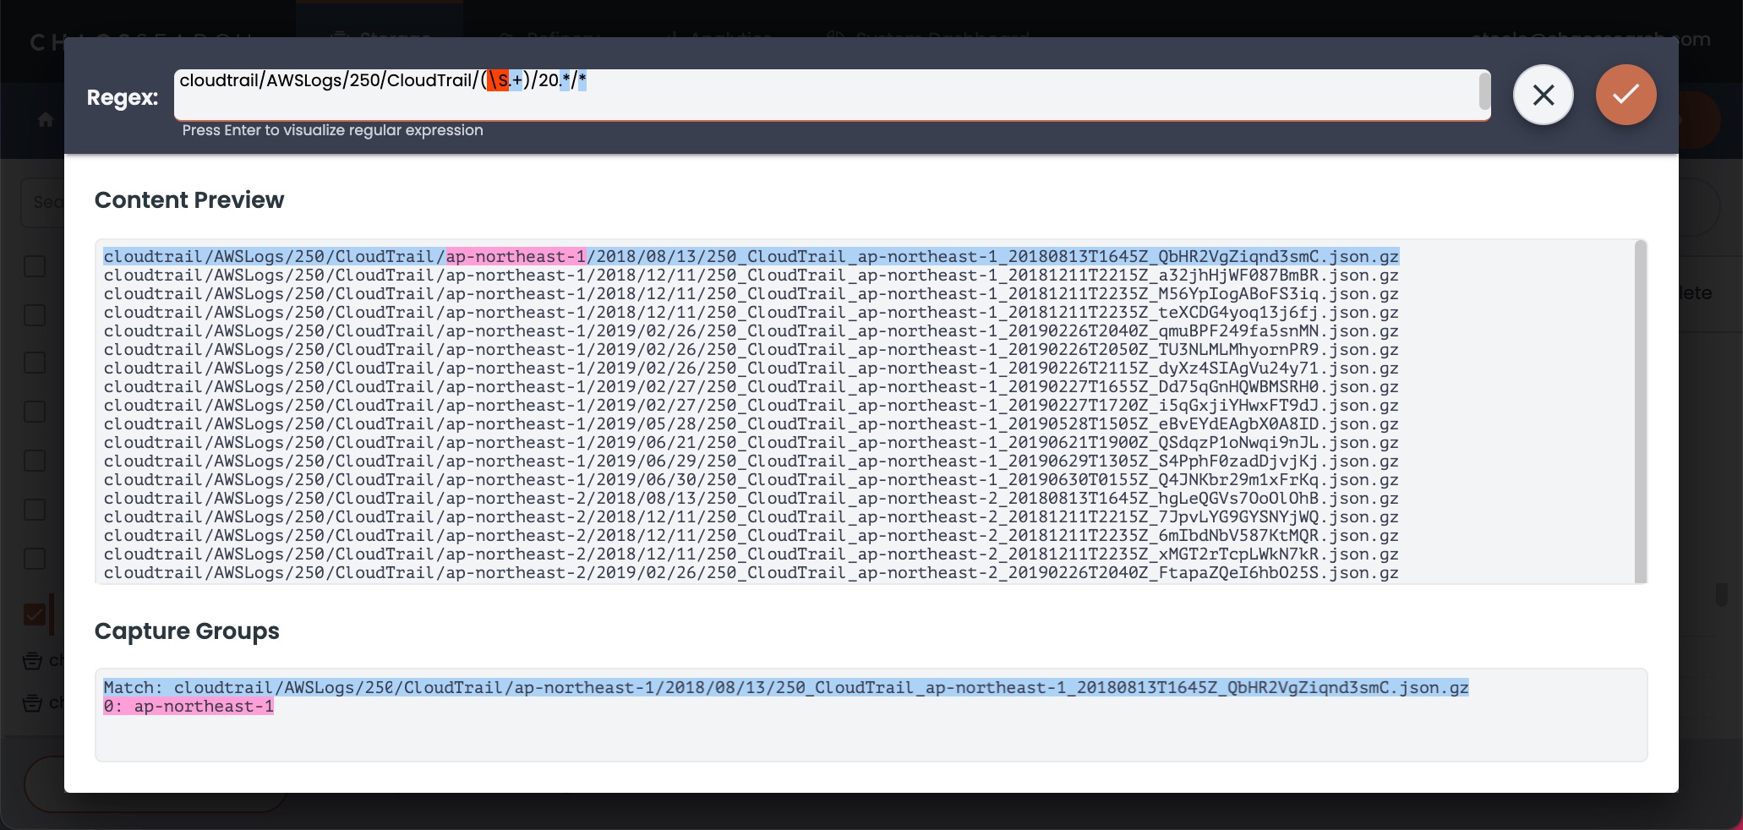The image size is (1743, 830).
Task: Select the preview line ending TU3NLMLMhyornPR9.json.gz
Action: tap(751, 349)
